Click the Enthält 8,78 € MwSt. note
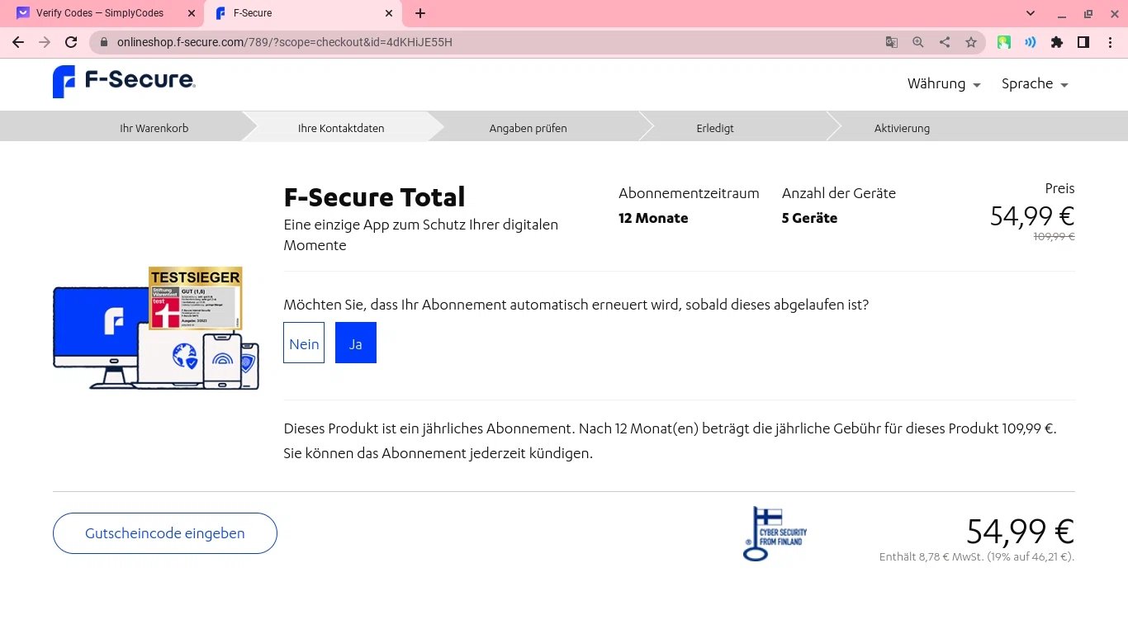Viewport: 1128px width, 634px height. 977,557
